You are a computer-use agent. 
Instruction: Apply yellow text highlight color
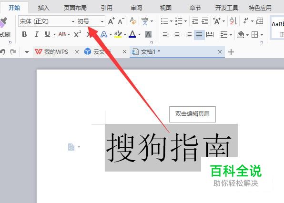(x=118, y=34)
